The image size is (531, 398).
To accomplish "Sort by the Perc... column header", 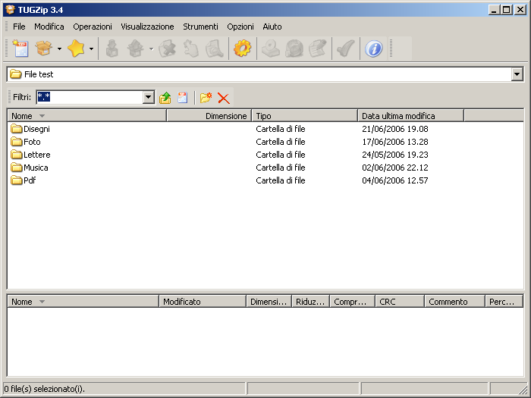I will pyautogui.click(x=504, y=302).
